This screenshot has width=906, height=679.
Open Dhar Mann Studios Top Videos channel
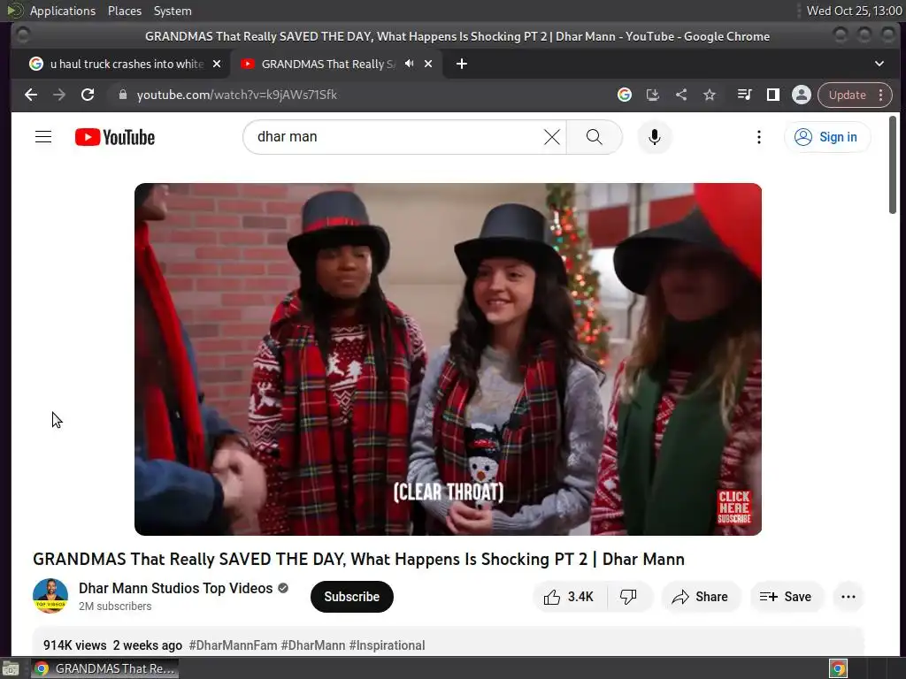[176, 588]
